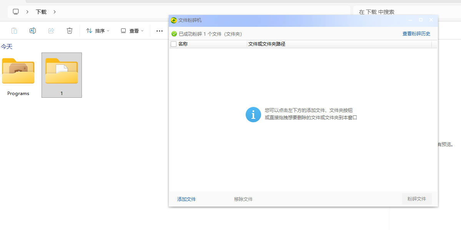Click 移除文件 in the shredder window
Viewport: 461px width, 230px height.
(243, 199)
